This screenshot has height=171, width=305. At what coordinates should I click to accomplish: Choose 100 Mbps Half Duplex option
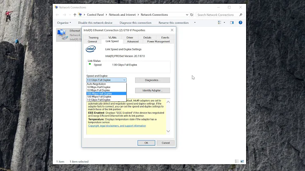(106, 94)
